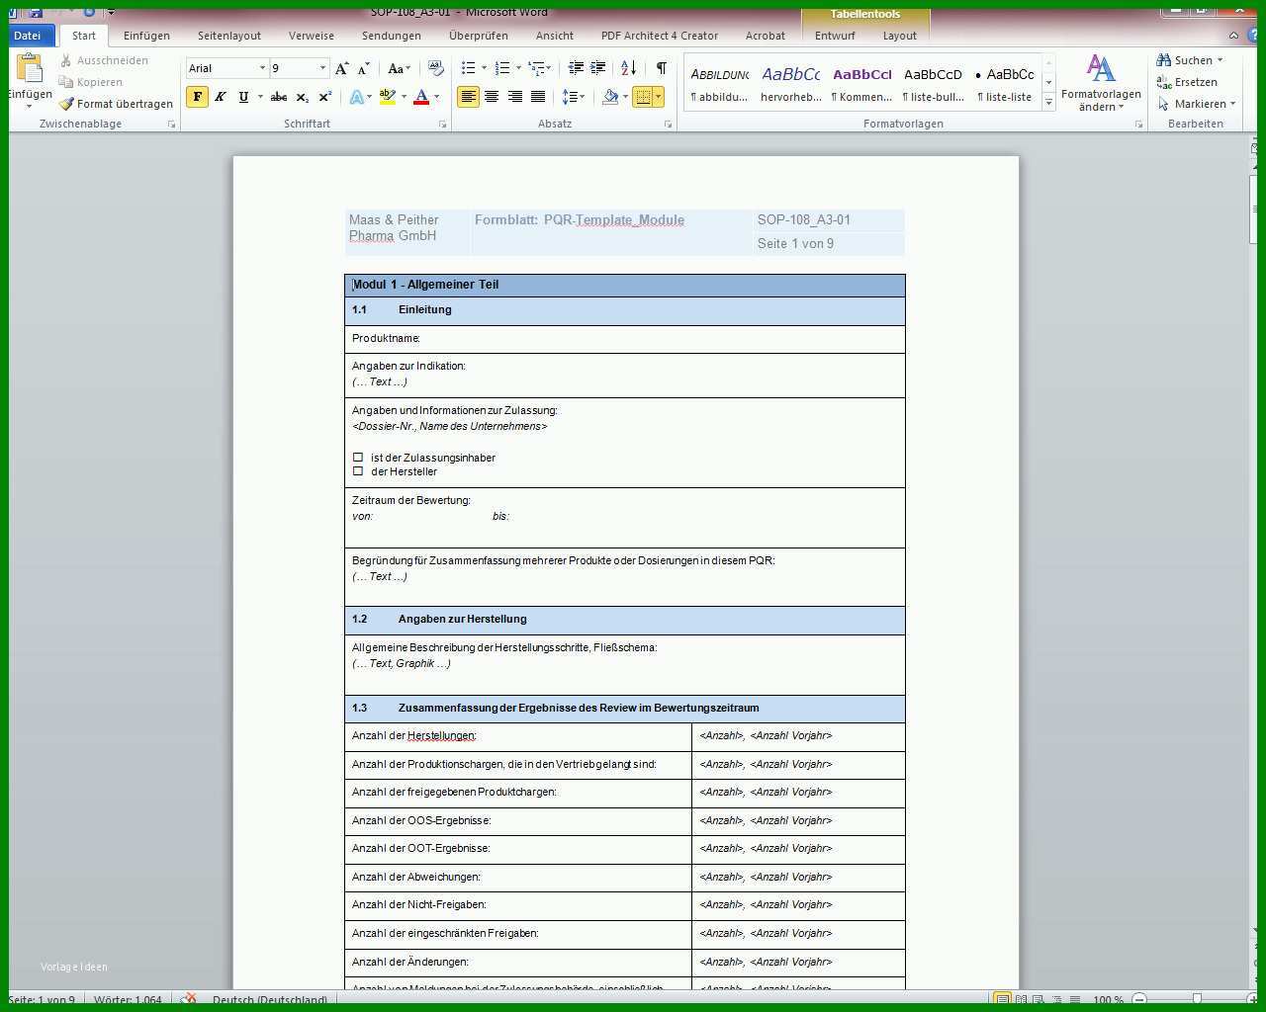Click the shading paint bucket icon
Screen dimensions: 1266x1012
pyautogui.click(x=610, y=96)
